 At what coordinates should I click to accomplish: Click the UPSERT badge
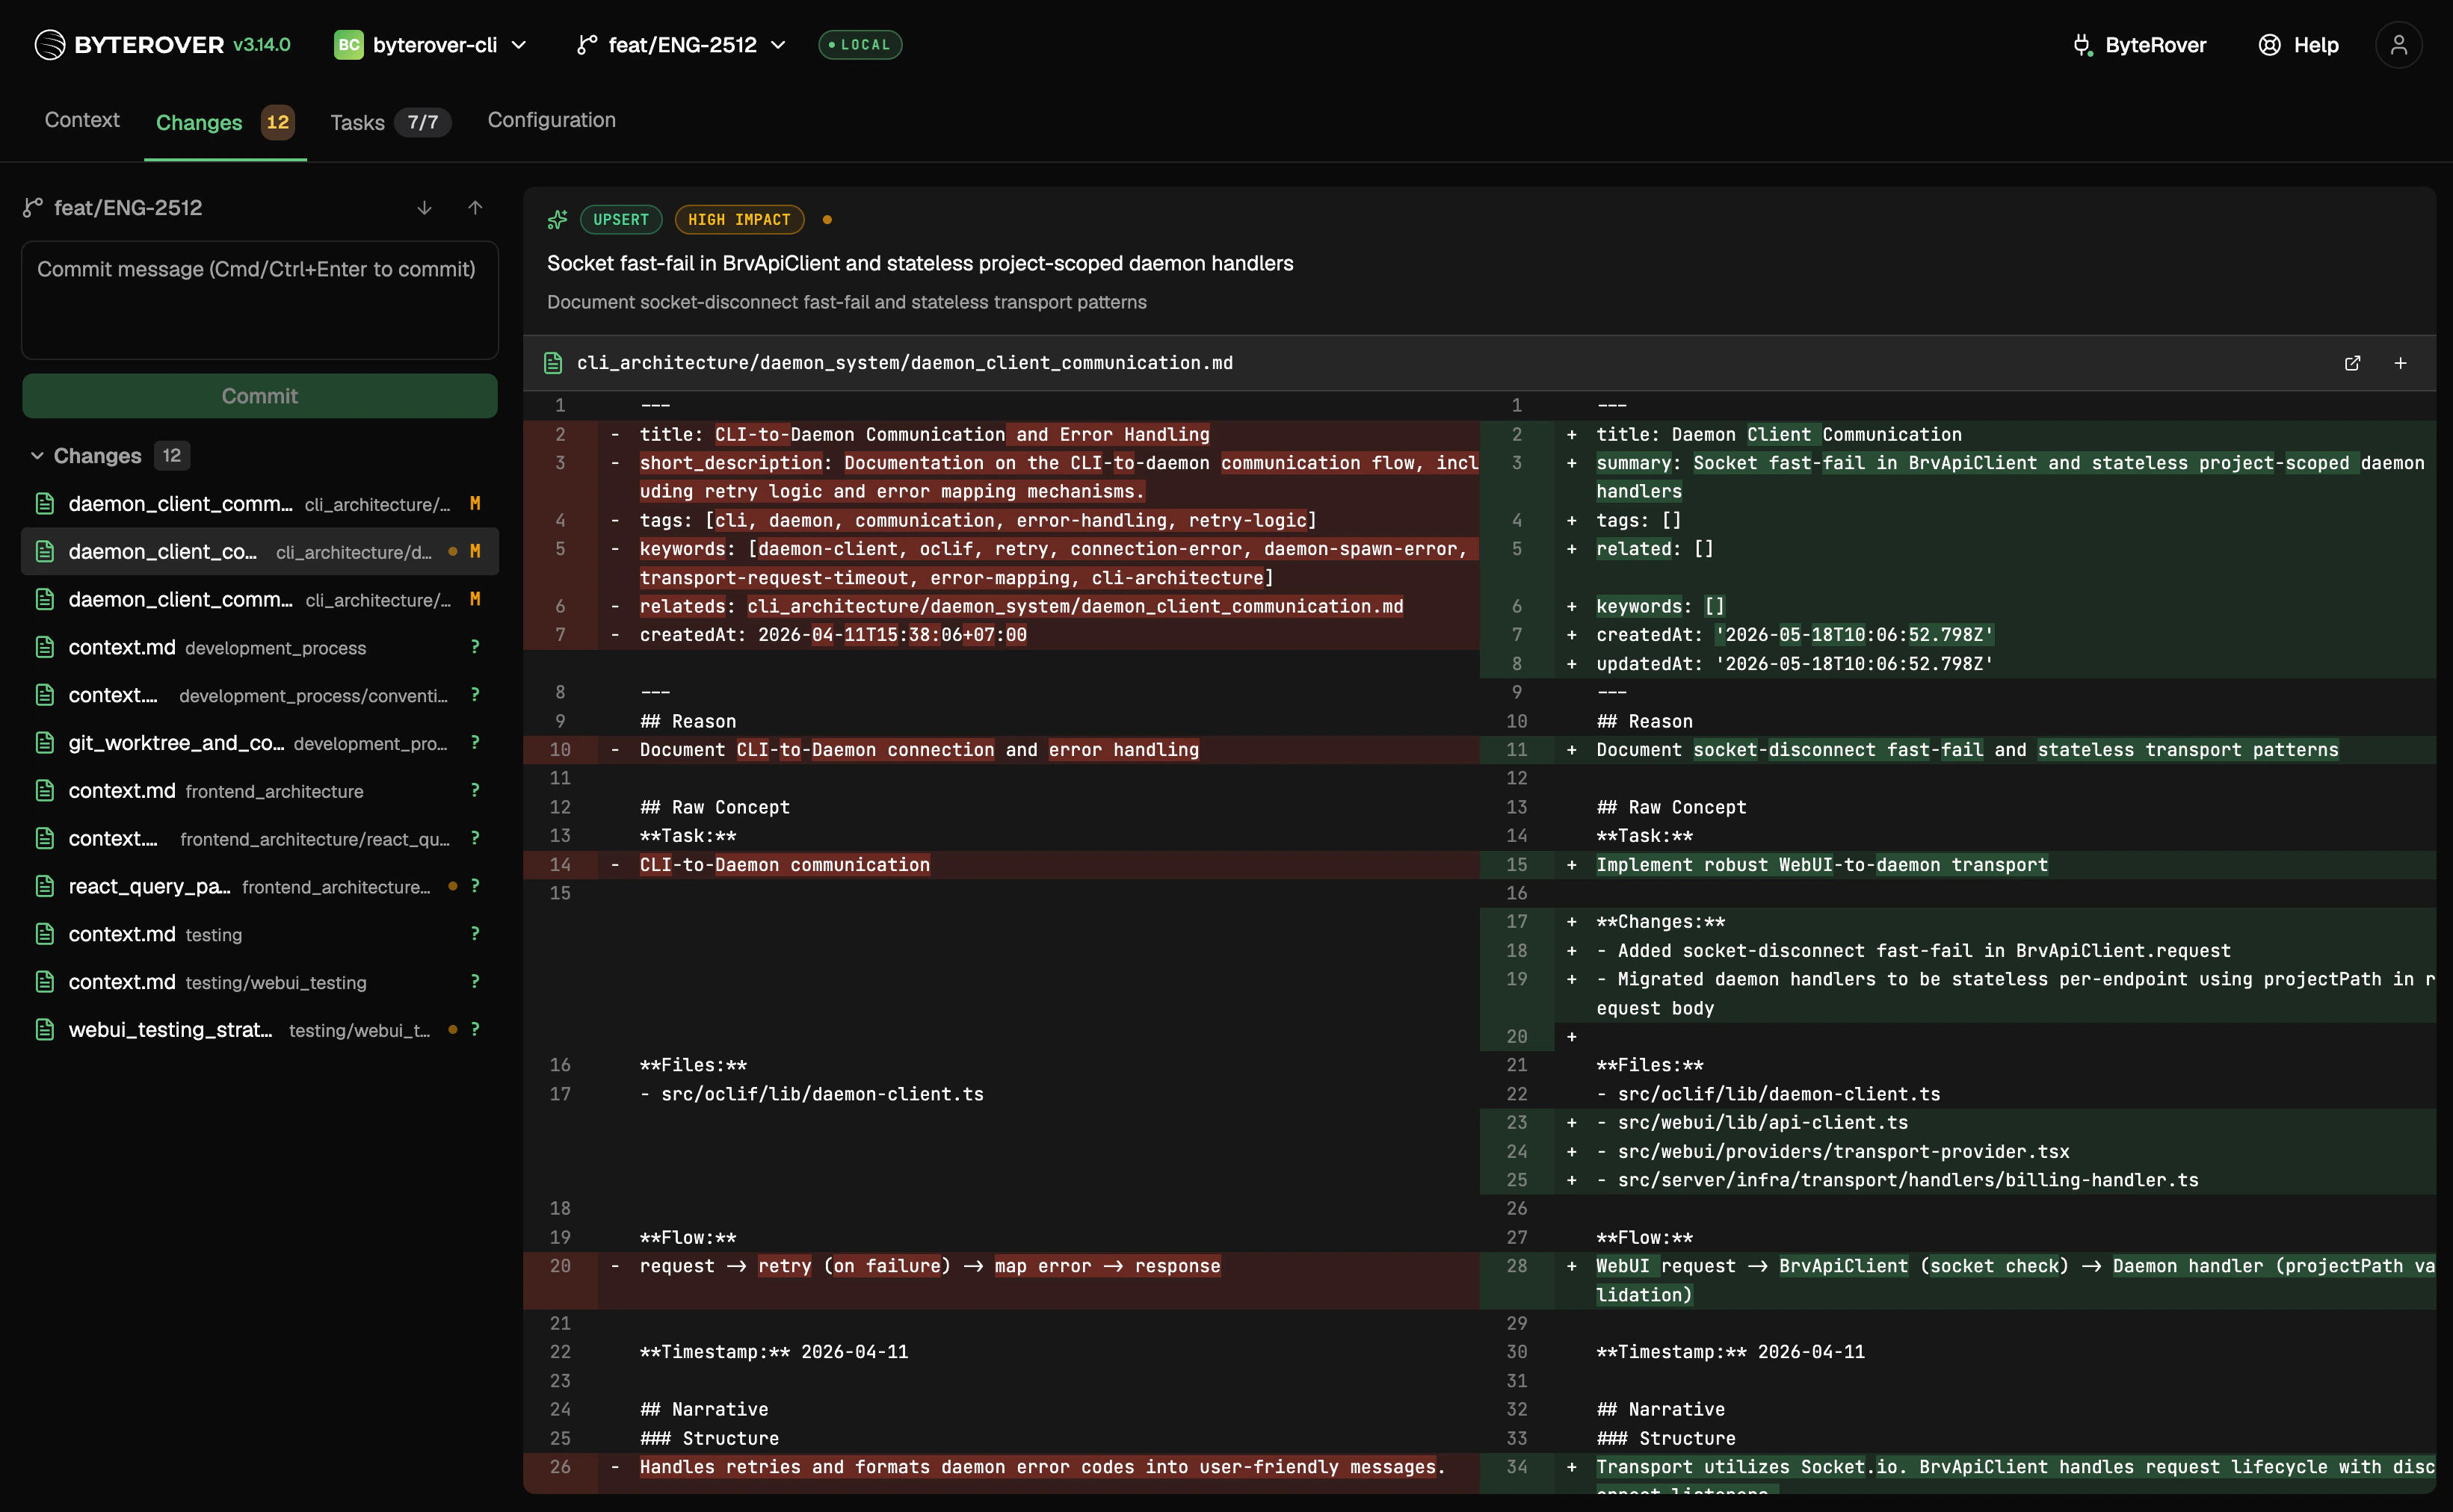click(620, 220)
